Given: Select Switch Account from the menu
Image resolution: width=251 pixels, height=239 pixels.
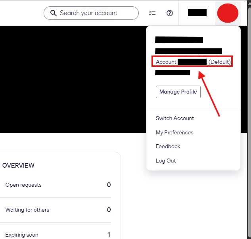Looking at the screenshot, I should pos(175,118).
